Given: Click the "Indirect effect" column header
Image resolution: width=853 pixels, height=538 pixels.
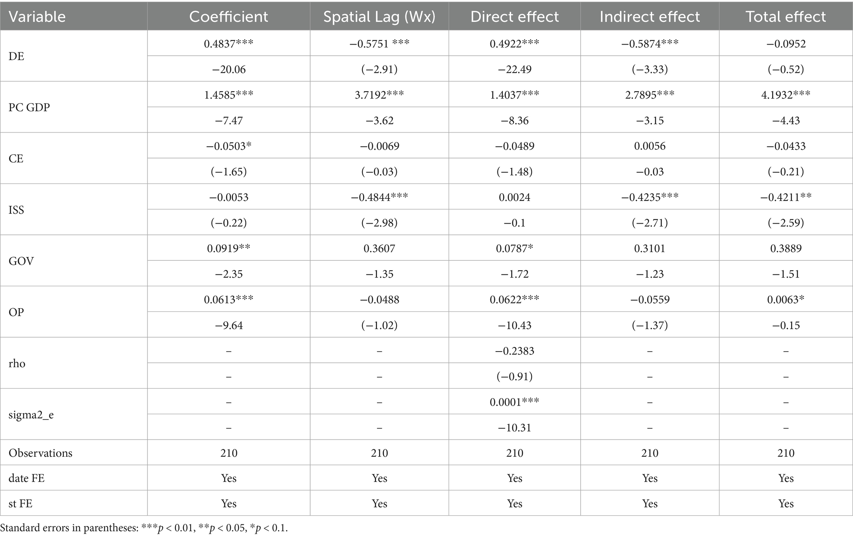Looking at the screenshot, I should pyautogui.click(x=650, y=17).
